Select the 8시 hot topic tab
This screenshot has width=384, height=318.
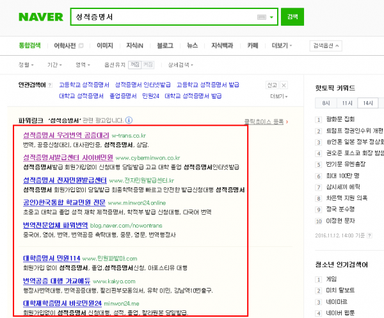point(326,103)
